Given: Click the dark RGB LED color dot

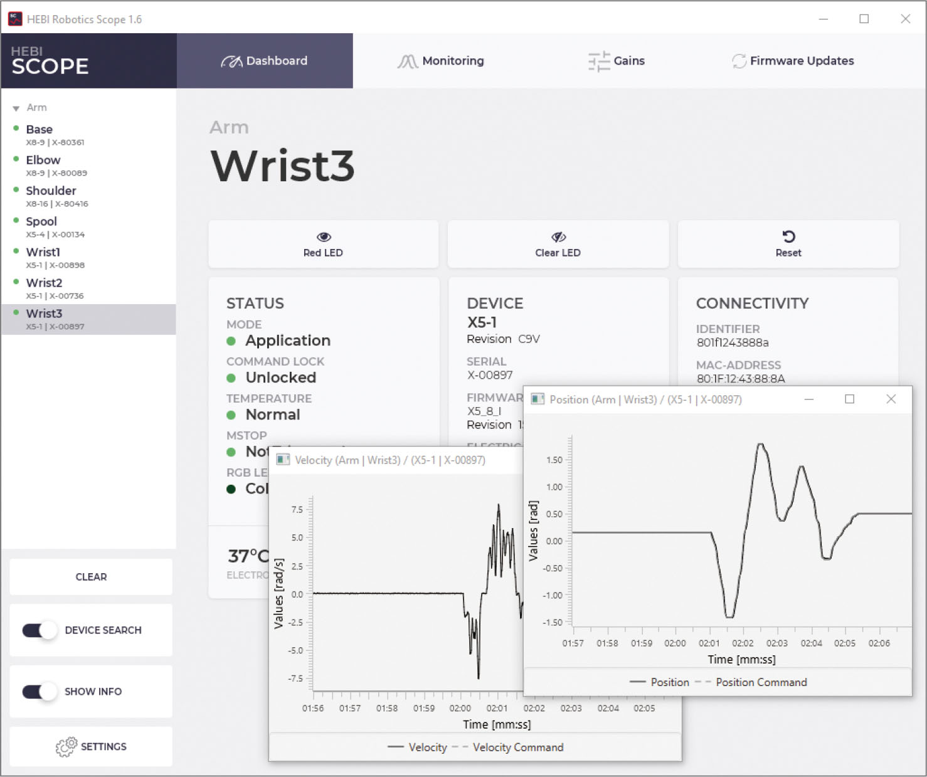Looking at the screenshot, I should 231,489.
